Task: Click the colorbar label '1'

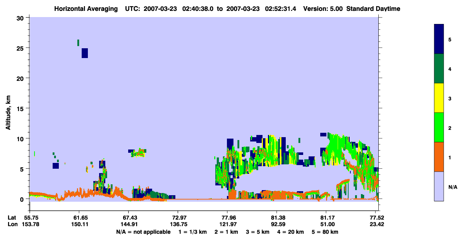Action: (x=450, y=157)
